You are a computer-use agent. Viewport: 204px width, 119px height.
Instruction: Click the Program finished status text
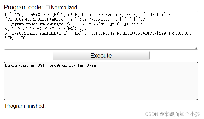pyautogui.click(x=25, y=106)
